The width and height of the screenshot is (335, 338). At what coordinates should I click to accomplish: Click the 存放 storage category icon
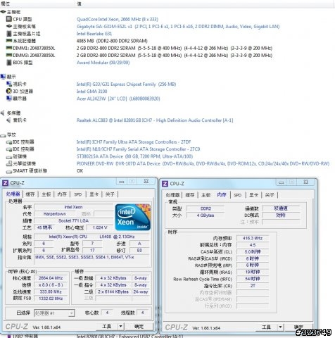(3, 135)
